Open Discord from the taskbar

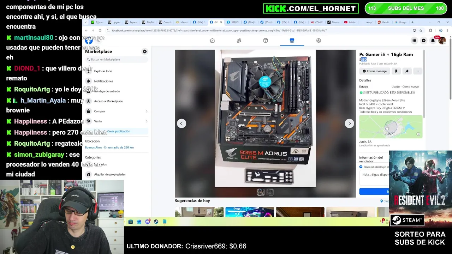[x=148, y=222]
